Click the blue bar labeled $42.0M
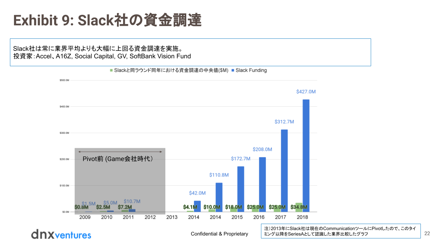 click(x=197, y=206)
